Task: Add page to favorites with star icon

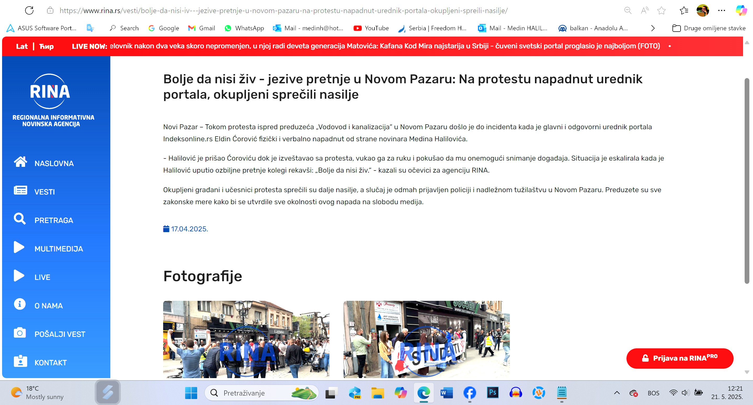Action: pos(661,10)
